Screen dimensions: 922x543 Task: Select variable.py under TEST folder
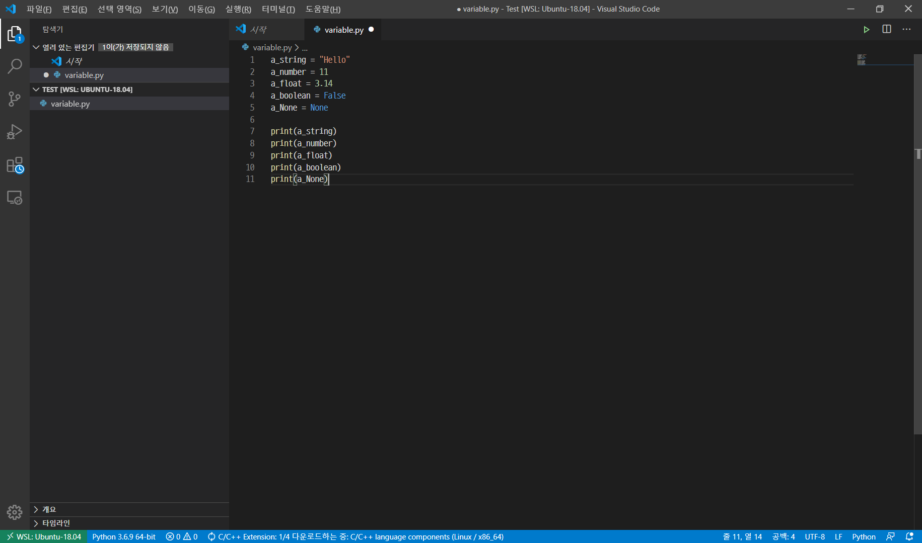pos(129,104)
